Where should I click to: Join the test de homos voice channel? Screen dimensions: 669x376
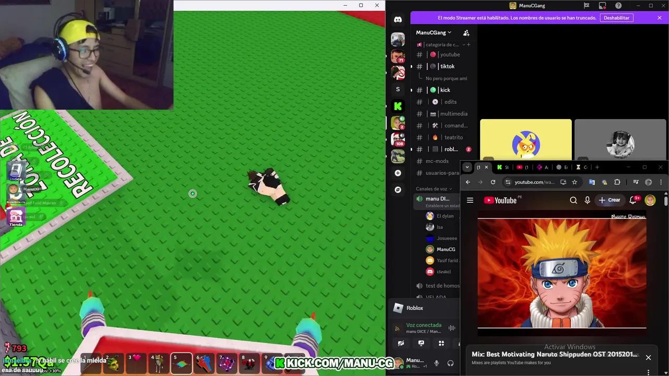pyautogui.click(x=438, y=286)
